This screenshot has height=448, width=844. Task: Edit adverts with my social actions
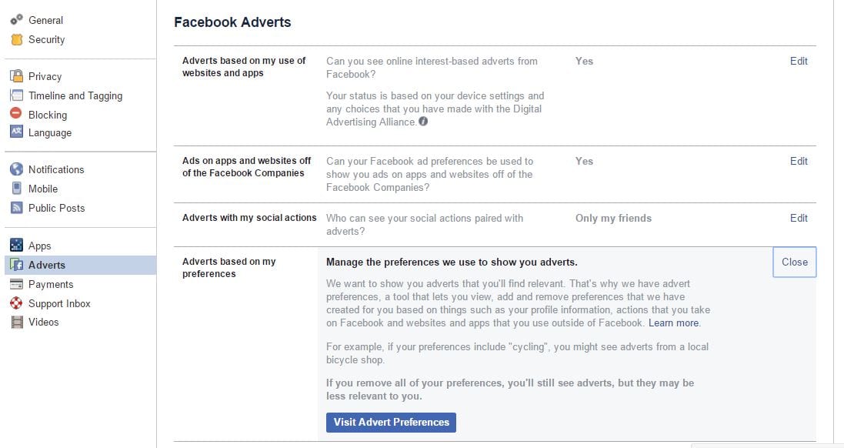point(799,218)
